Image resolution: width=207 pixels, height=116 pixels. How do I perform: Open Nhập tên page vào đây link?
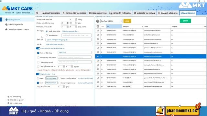pyautogui.click(x=70, y=31)
